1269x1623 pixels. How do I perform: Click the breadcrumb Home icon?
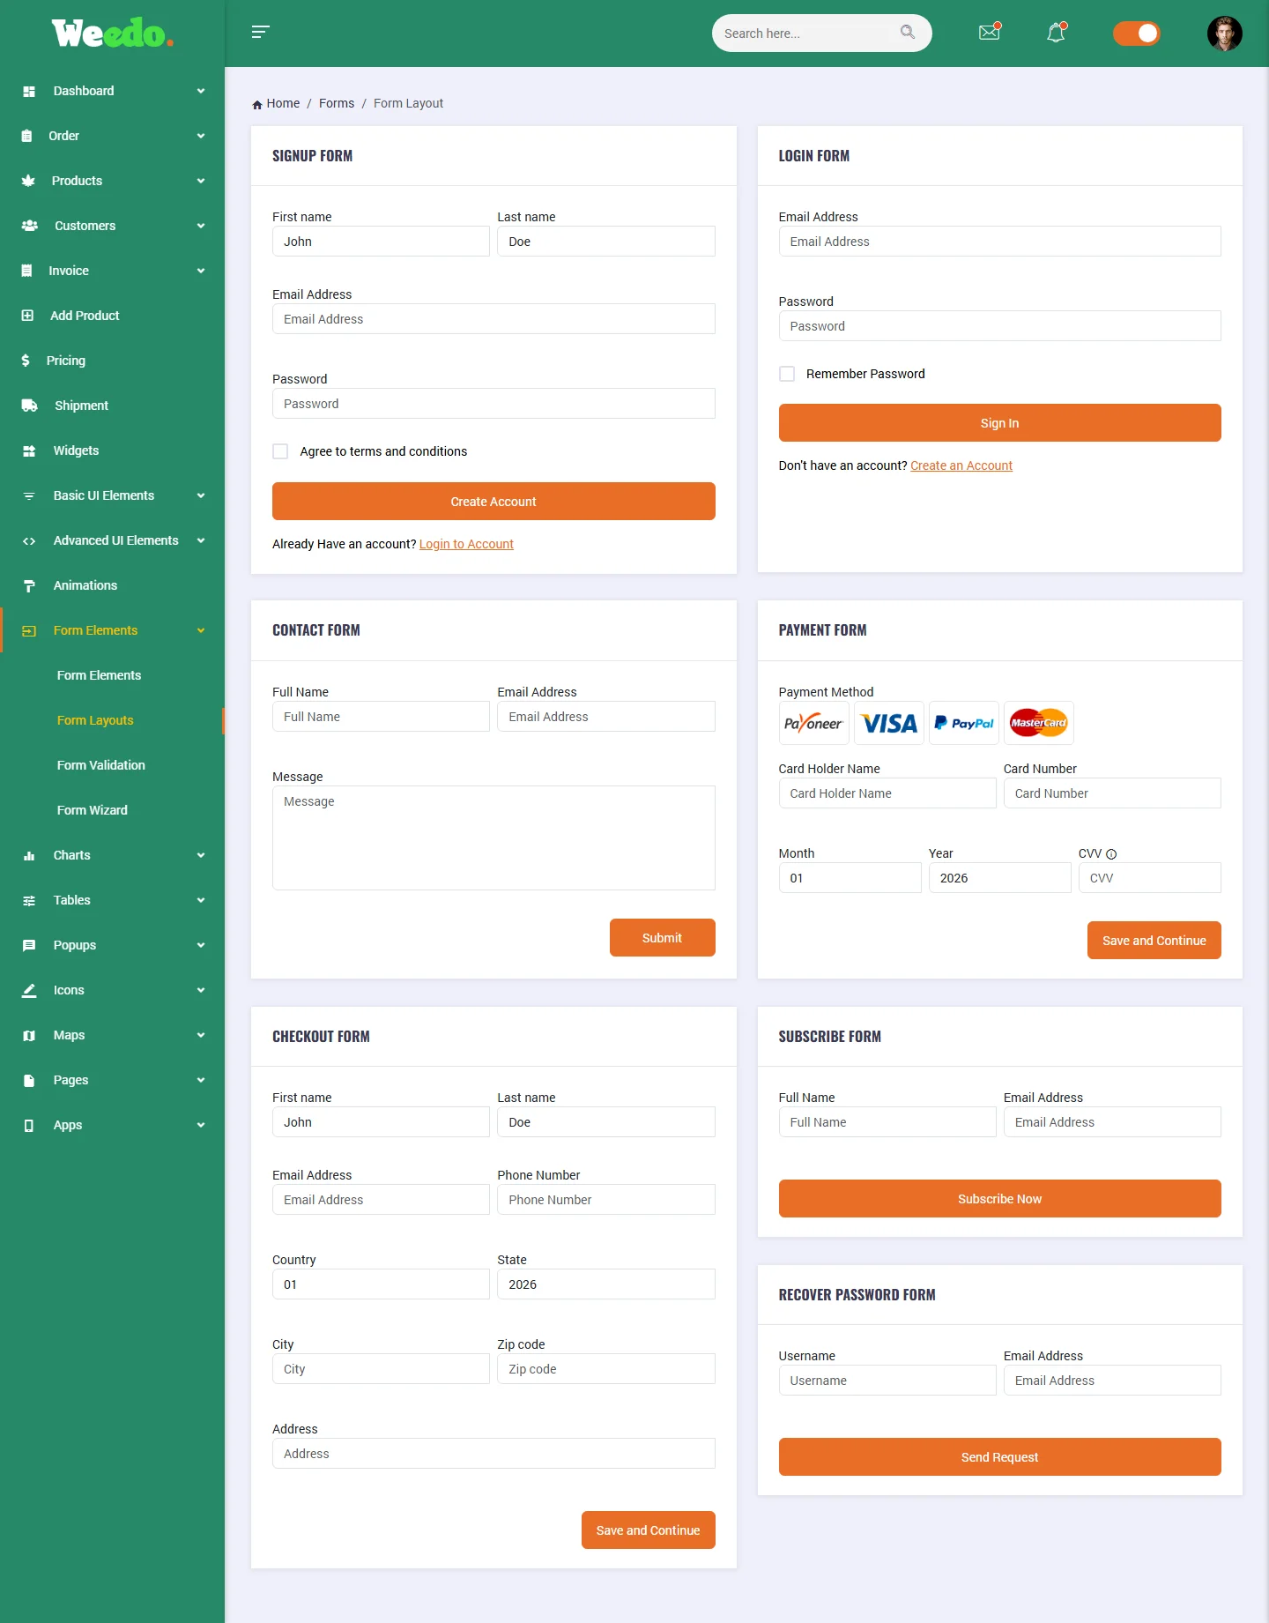257,104
